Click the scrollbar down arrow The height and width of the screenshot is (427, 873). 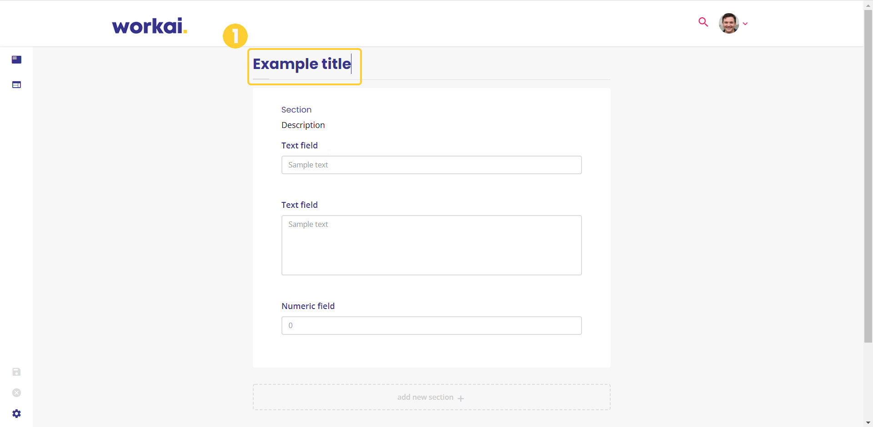[868, 423]
